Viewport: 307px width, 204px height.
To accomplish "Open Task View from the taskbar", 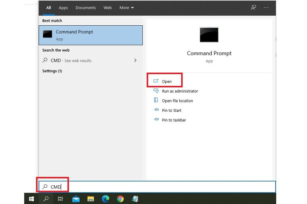I will [x=60, y=199].
